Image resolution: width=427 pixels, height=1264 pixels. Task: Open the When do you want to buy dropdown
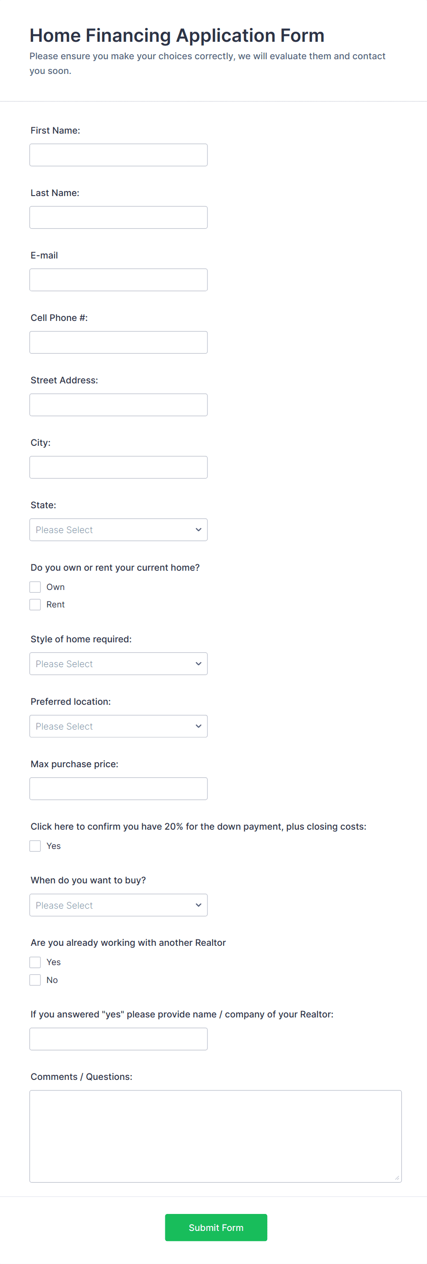118,905
